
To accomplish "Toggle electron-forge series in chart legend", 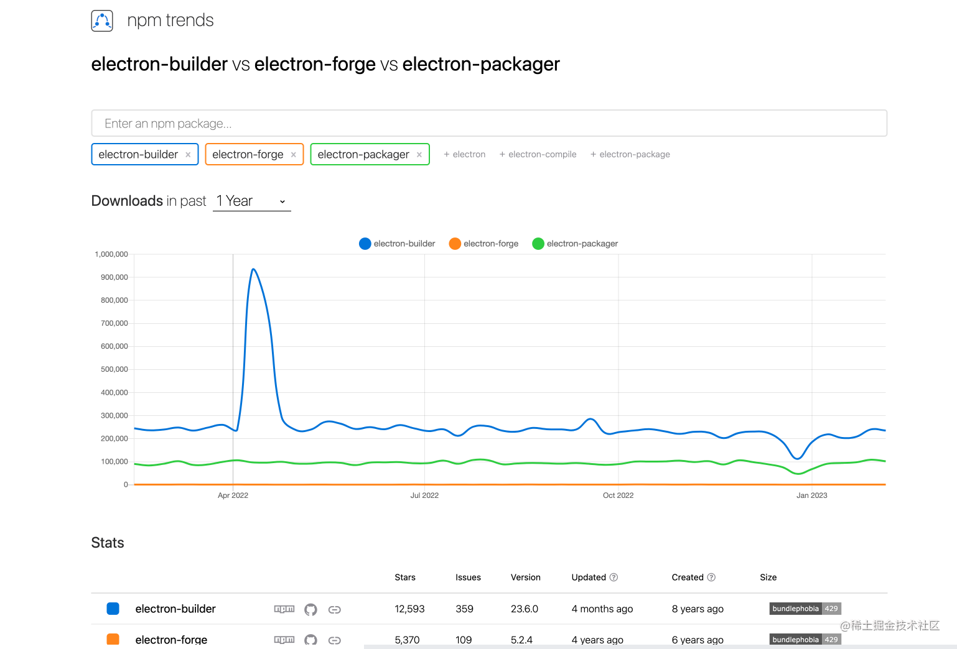I will [483, 244].
